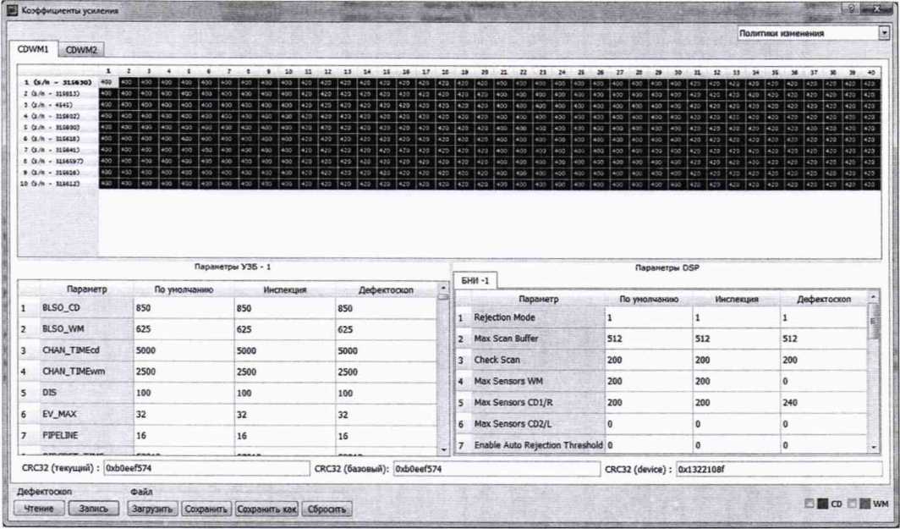Click Max Scan Buffer Инспекция value 512
Screen dimensions: 900x529
coord(737,339)
